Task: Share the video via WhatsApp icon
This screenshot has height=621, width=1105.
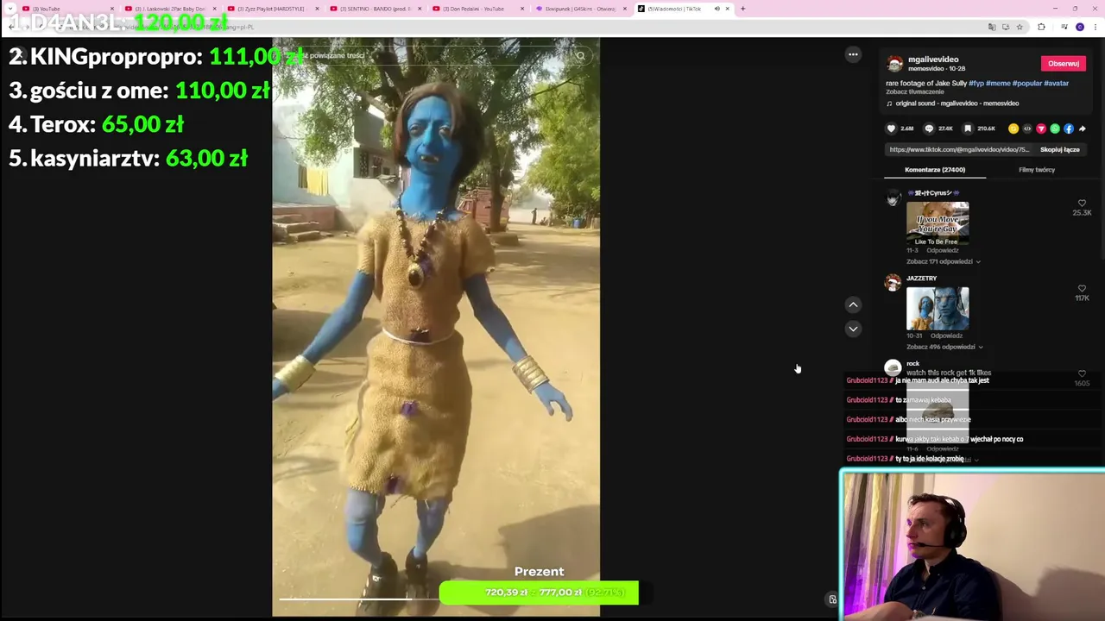Action: coord(1055,129)
